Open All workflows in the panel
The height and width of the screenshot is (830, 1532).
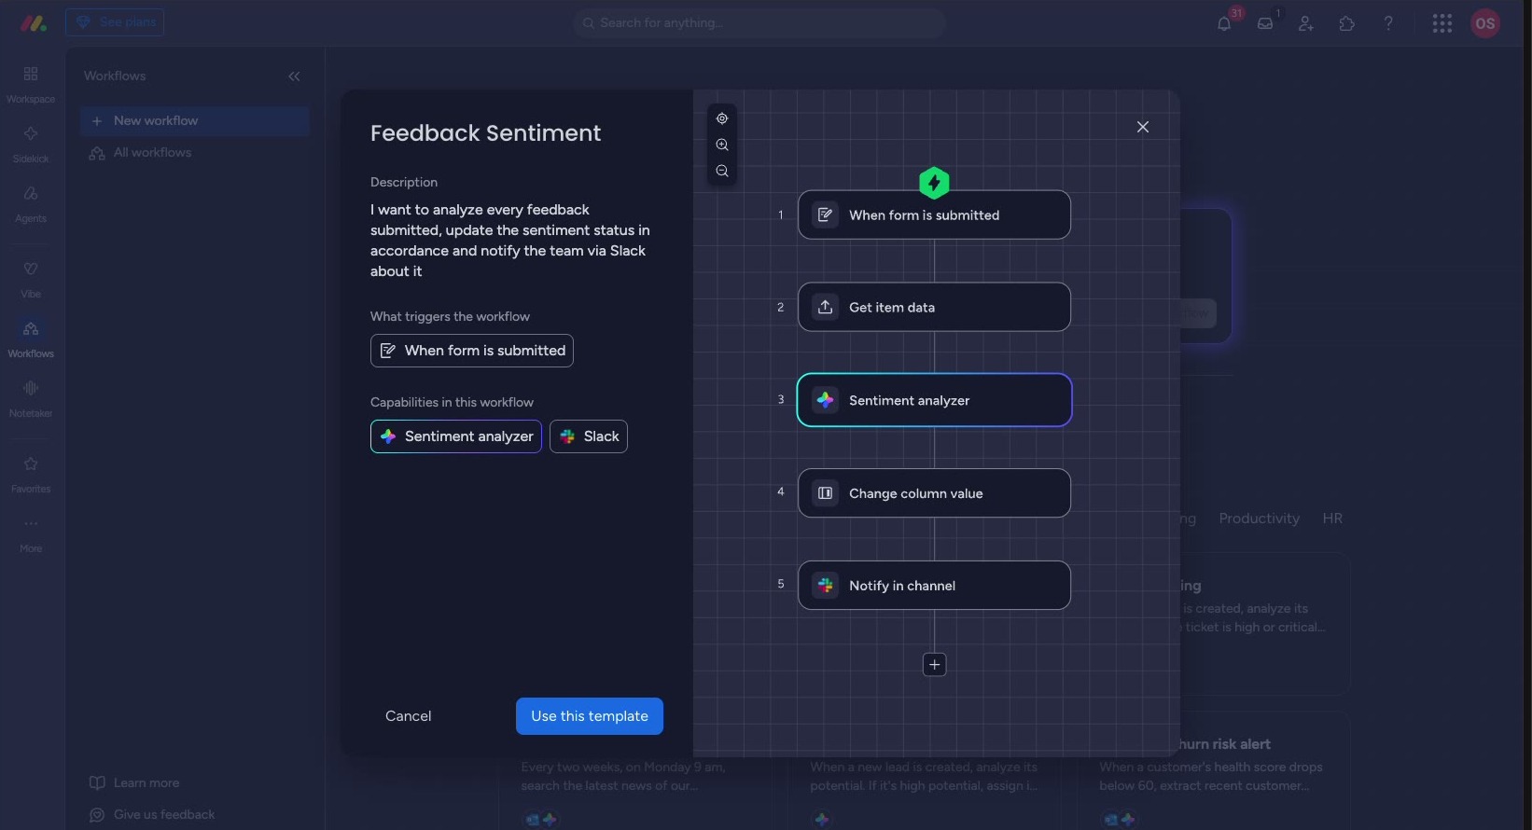coord(195,153)
